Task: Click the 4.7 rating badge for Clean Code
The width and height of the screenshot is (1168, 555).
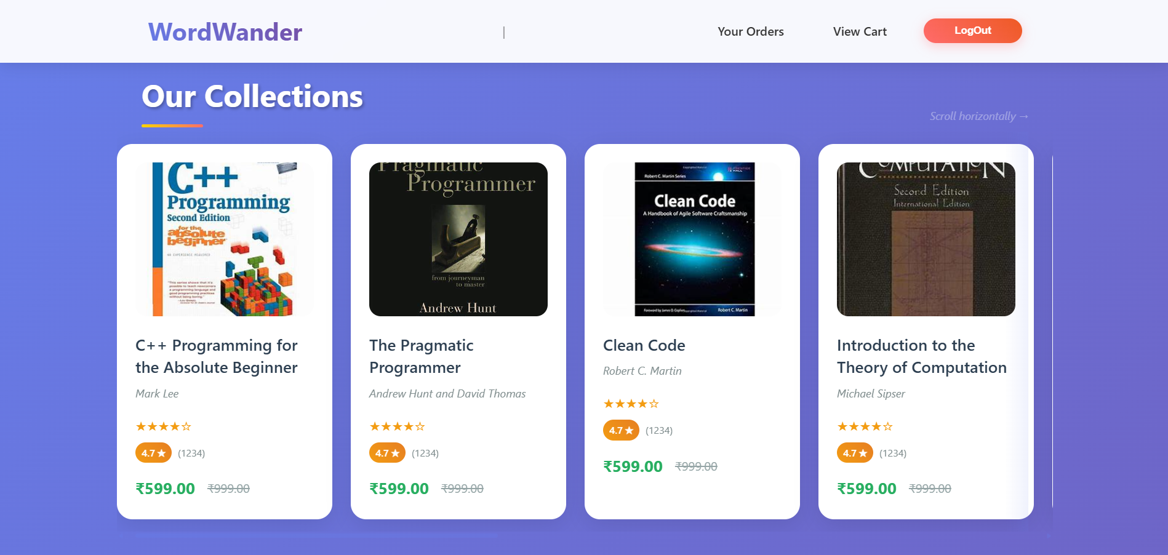Action: point(621,431)
